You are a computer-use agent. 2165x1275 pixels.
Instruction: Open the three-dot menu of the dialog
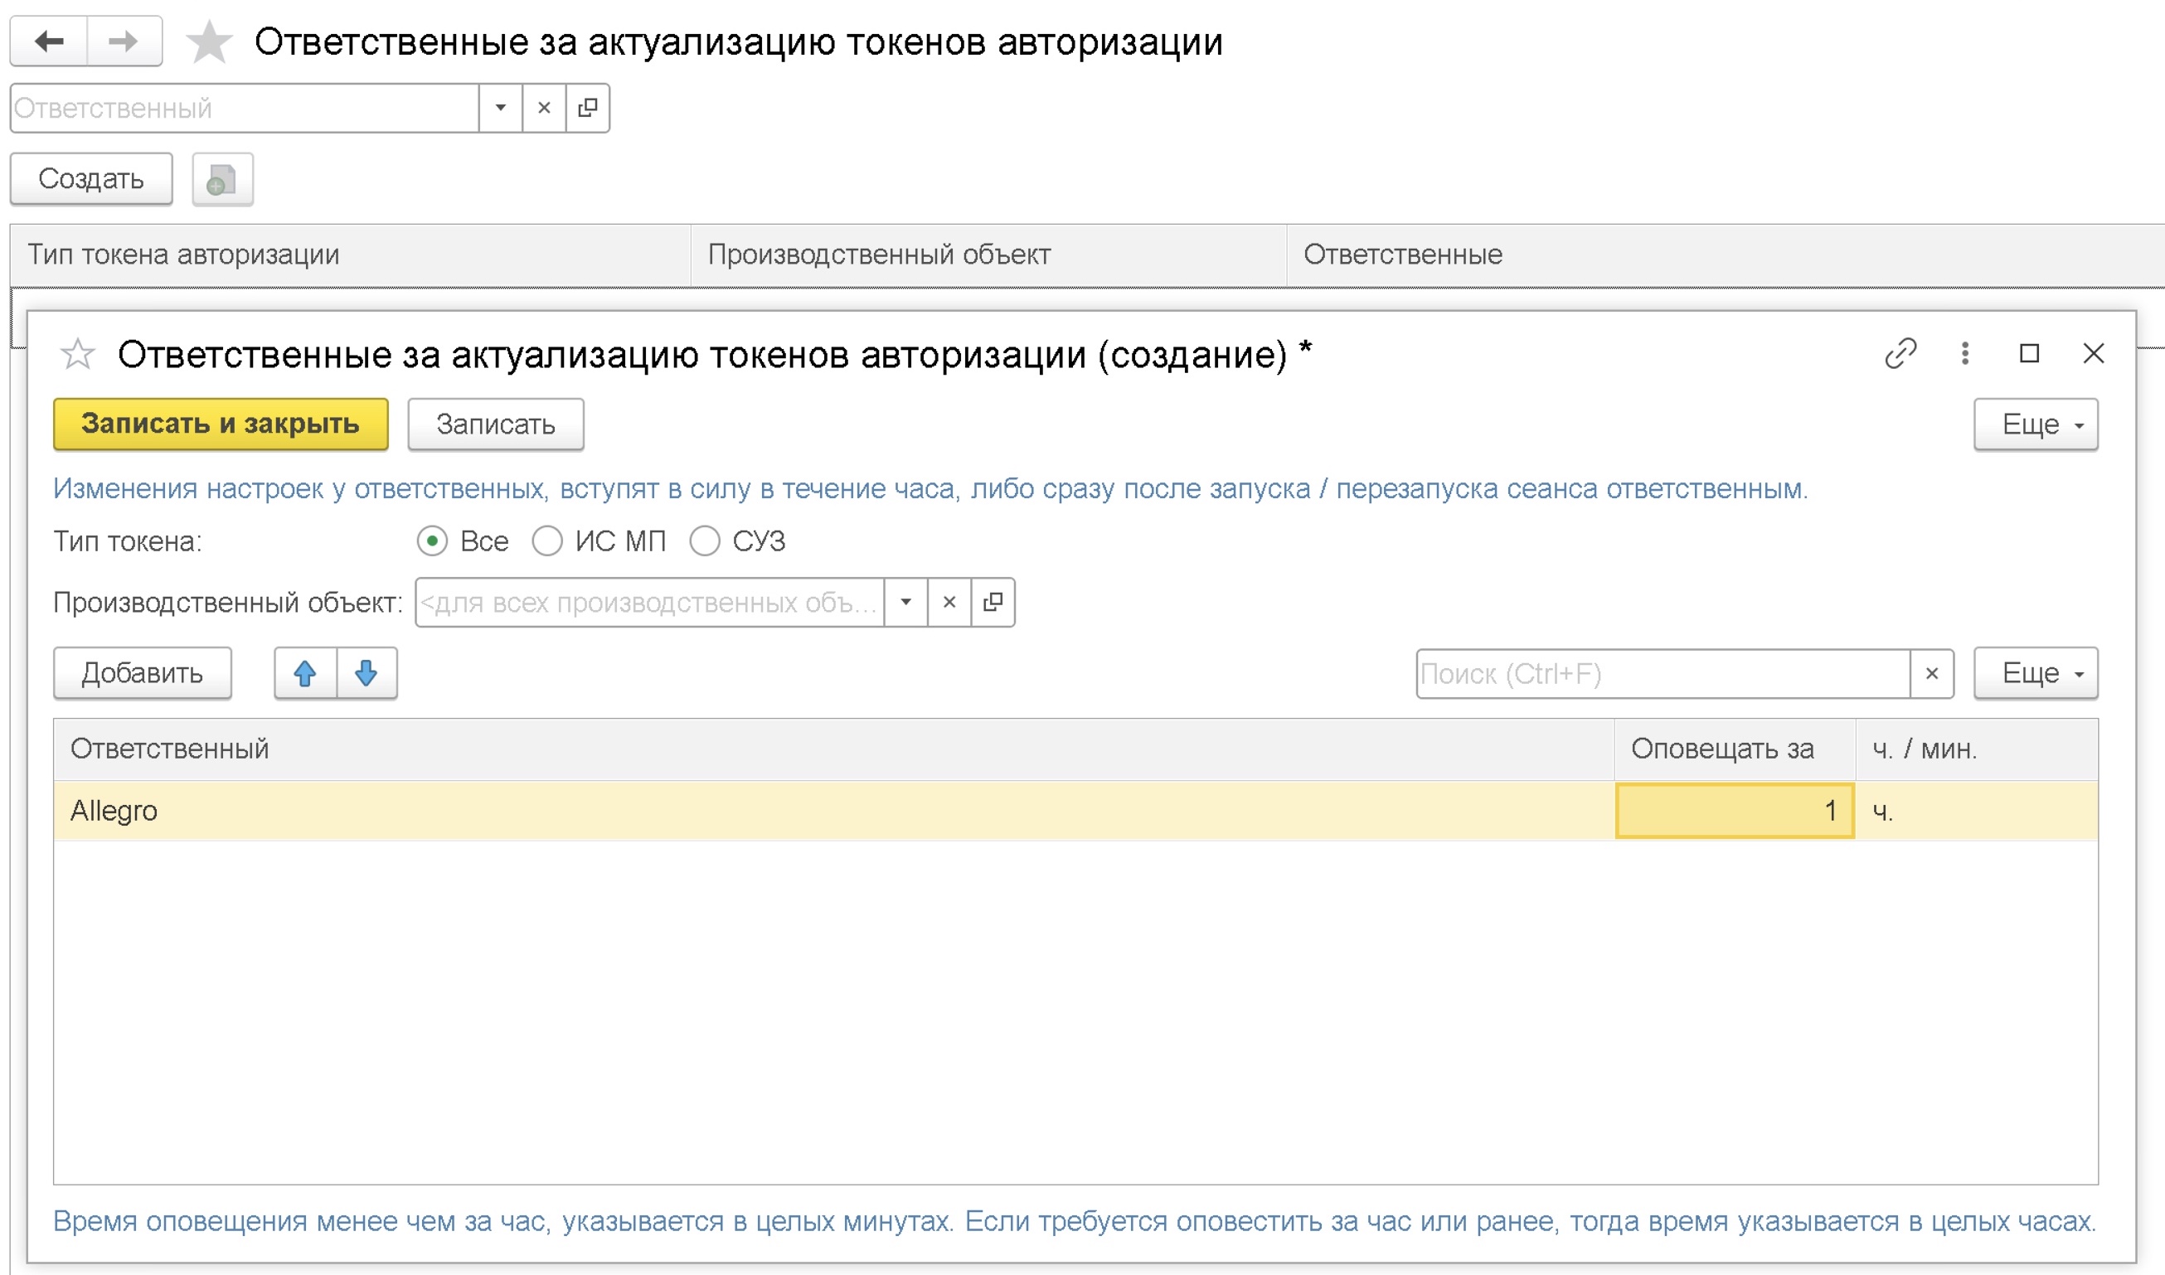1965,353
